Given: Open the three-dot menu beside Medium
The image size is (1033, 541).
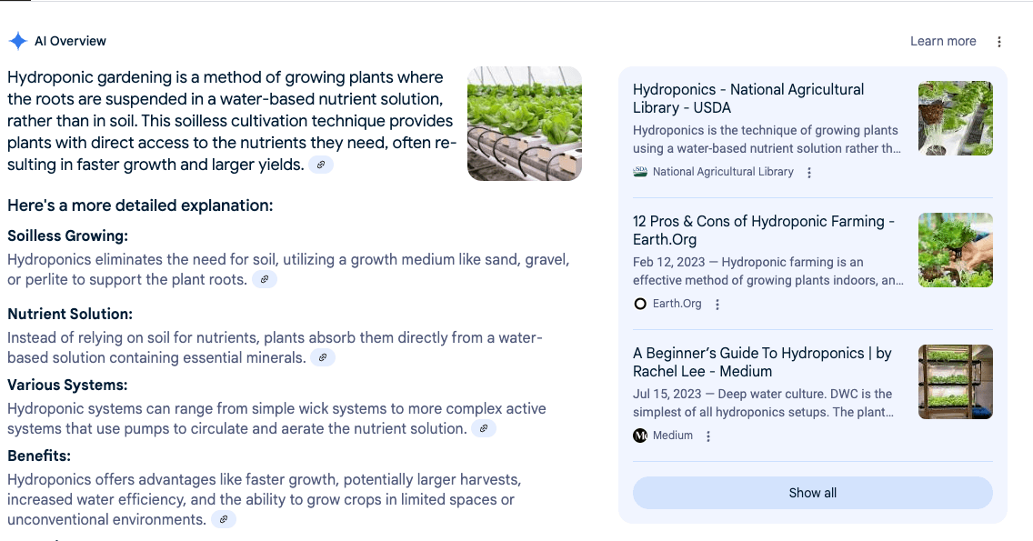Looking at the screenshot, I should click(708, 436).
